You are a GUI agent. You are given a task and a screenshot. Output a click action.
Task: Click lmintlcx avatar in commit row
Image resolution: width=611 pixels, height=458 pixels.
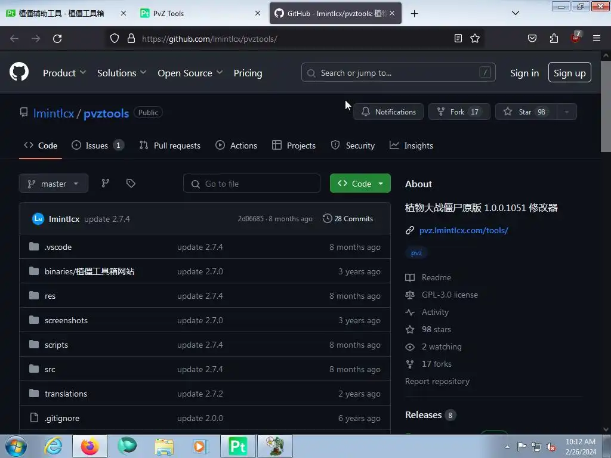[38, 219]
